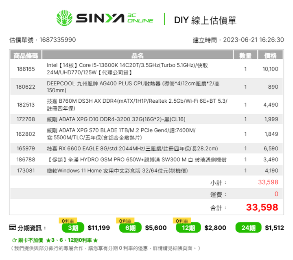This screenshot has width=293, height=260.
Task: Click the 運費 label
Action: [218, 194]
